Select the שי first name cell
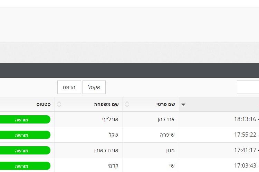Image resolution: width=259 pixels, height=172 pixels. pos(151,165)
